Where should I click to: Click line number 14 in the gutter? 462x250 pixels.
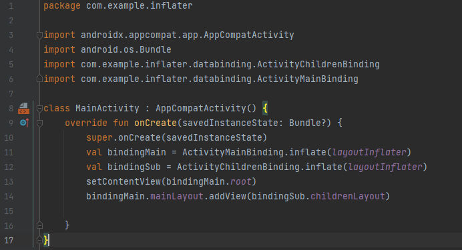[9, 197]
